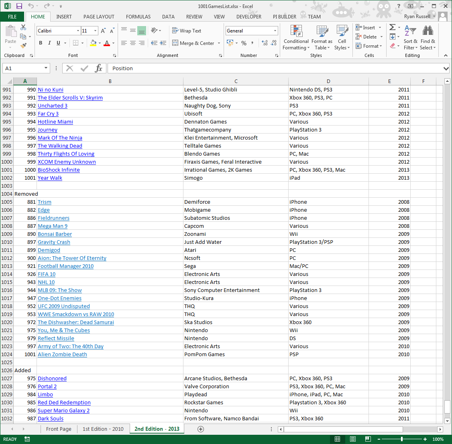Screen dimensions: 452x444
Task: Undo the last action
Action: [x=31, y=6]
